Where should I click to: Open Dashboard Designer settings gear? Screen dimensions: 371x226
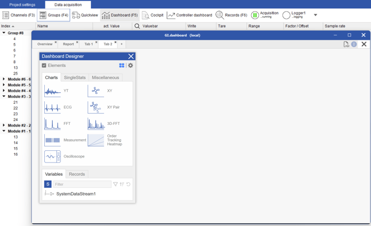[130, 65]
